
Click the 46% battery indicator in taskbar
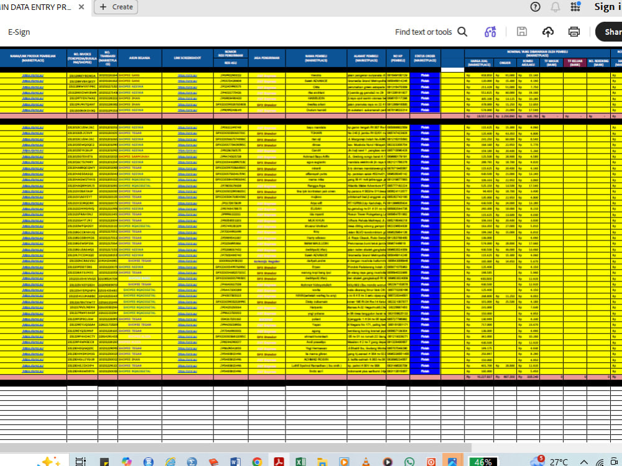[x=483, y=462]
